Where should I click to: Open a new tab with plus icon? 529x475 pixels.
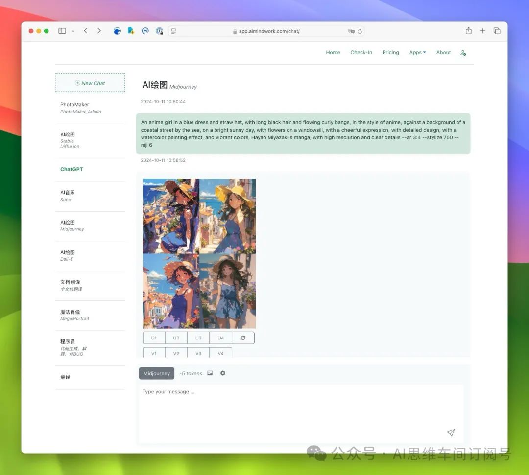(x=482, y=31)
